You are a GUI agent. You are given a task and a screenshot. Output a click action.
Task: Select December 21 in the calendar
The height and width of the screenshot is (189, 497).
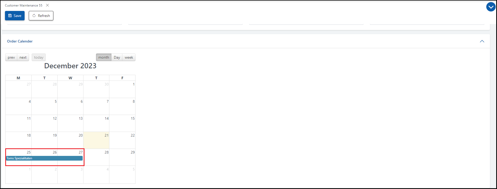click(x=96, y=141)
